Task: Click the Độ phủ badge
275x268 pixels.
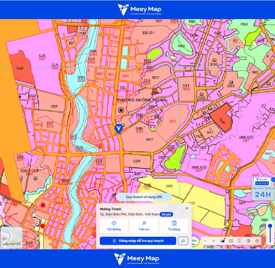Action: [x=166, y=214]
